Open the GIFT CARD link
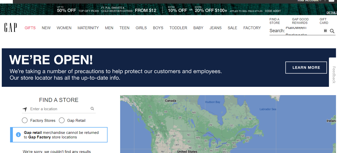The width and height of the screenshot is (337, 153). pos(324,21)
